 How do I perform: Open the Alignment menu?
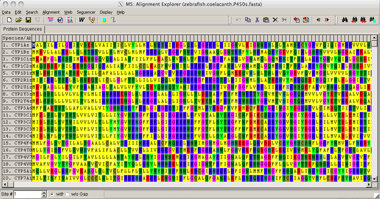tap(51, 12)
